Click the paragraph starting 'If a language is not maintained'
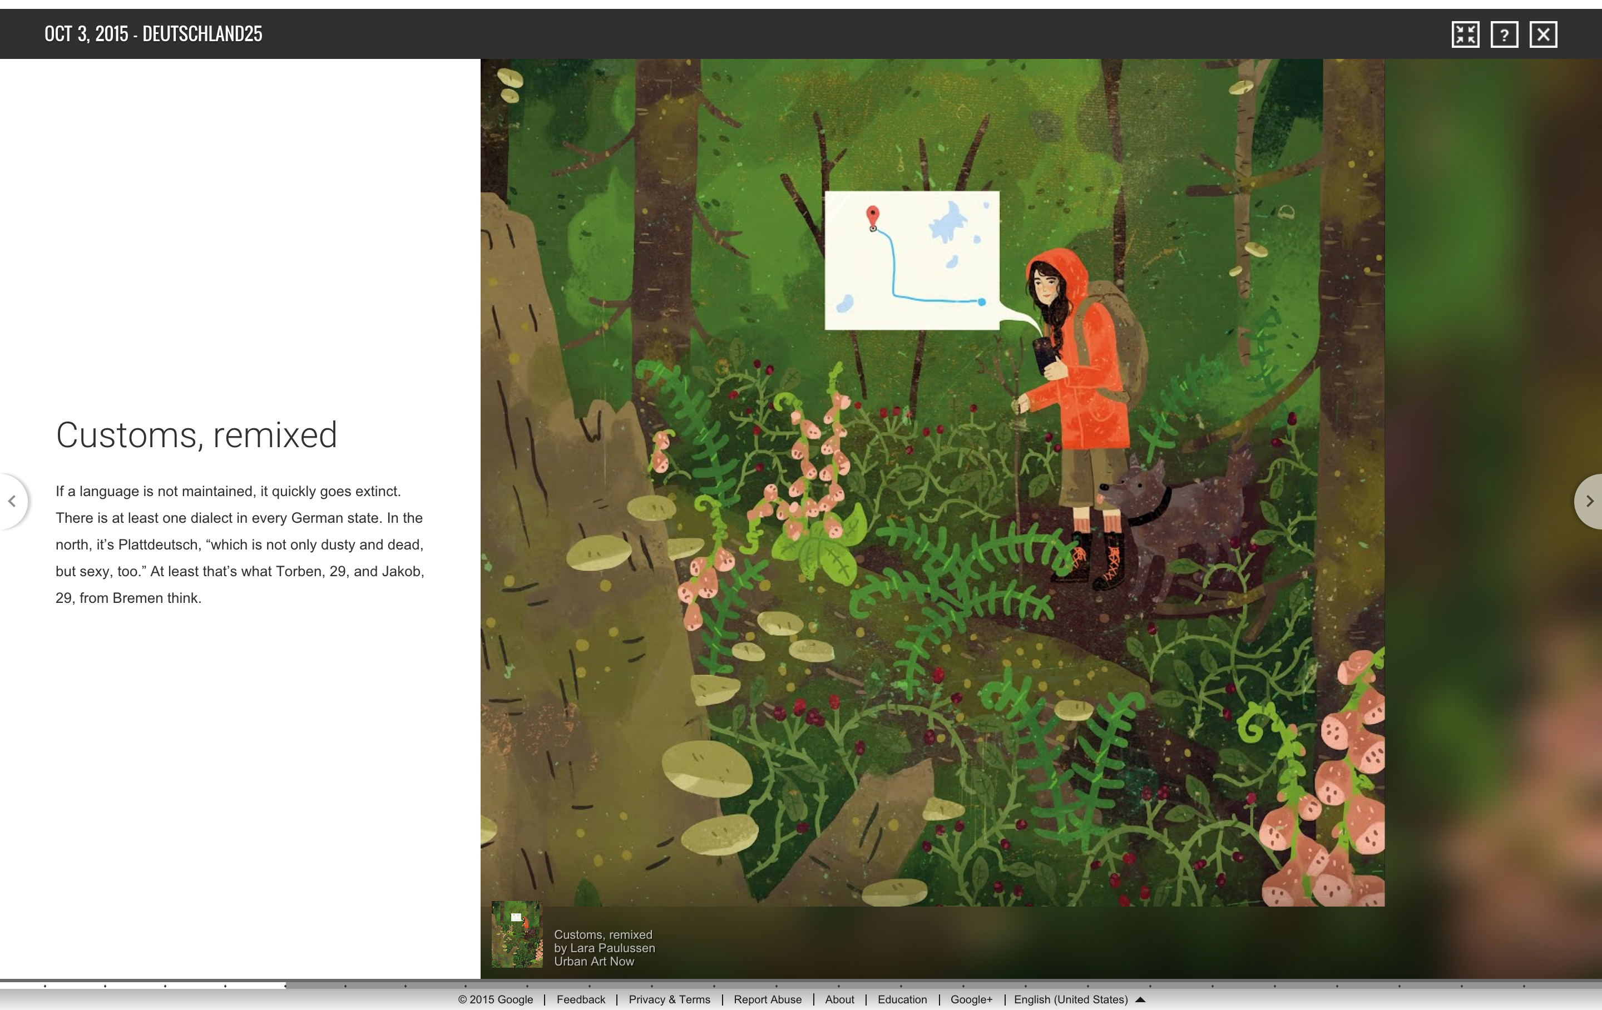 [x=240, y=544]
